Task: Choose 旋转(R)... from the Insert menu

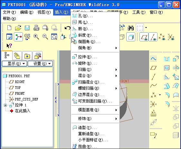Action: point(95,63)
